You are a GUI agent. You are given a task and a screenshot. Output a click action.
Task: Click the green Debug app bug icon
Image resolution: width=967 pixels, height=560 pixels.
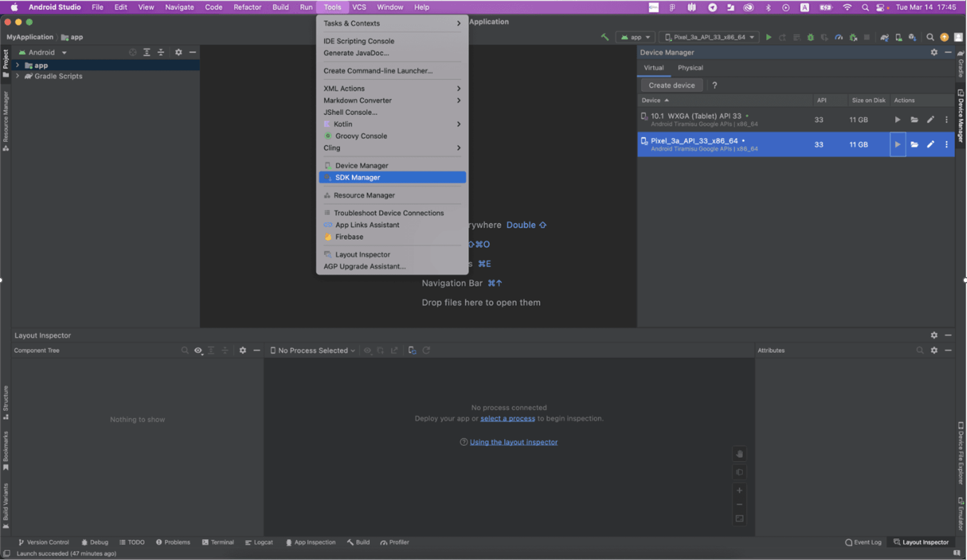pyautogui.click(x=810, y=37)
